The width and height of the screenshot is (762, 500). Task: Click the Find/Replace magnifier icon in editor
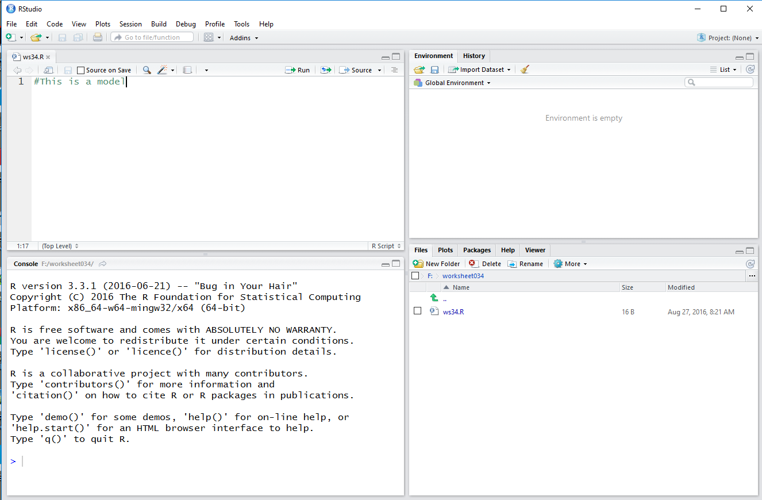[147, 70]
